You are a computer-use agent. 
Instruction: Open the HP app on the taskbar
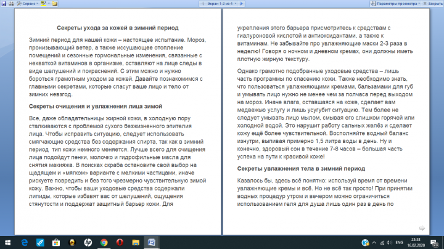coord(88,242)
